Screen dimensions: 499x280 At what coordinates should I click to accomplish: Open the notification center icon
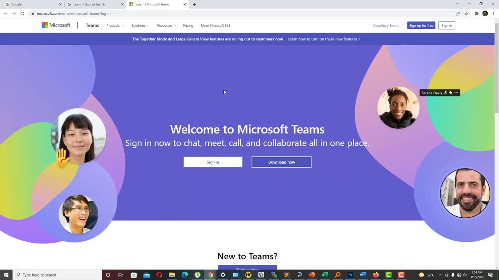coord(490,275)
